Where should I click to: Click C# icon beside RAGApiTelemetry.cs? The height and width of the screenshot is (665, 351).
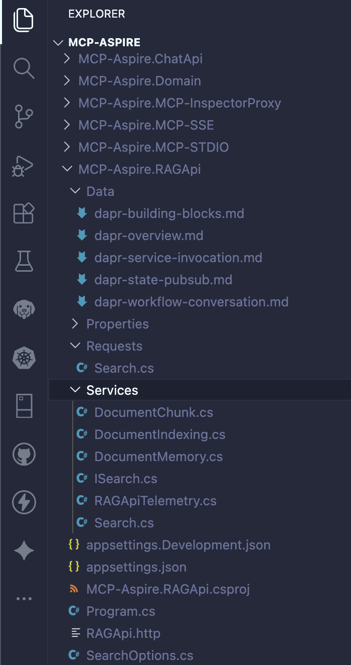(82, 500)
